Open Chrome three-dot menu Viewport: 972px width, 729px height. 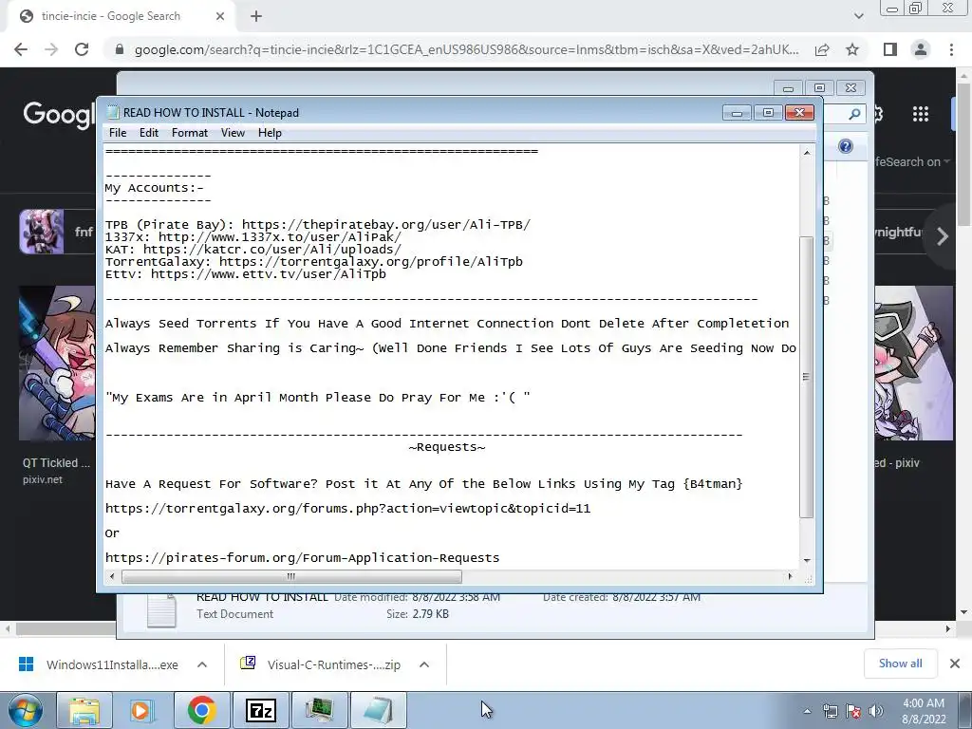(x=951, y=49)
